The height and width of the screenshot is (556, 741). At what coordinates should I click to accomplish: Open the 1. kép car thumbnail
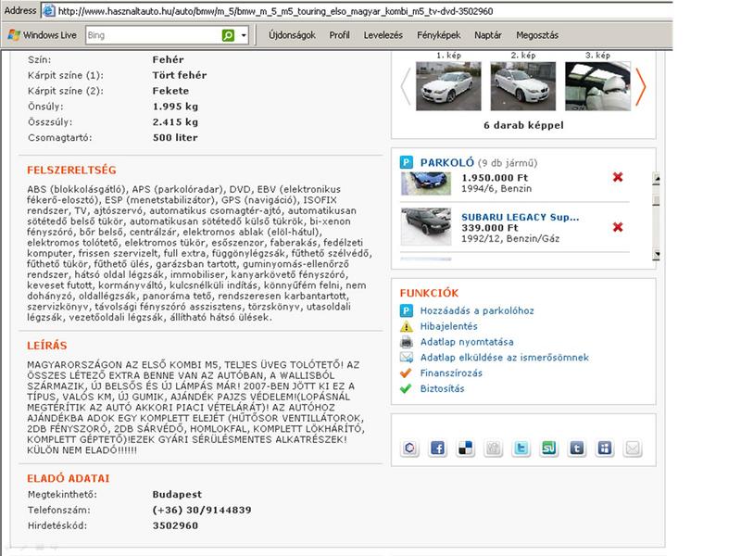[x=448, y=86]
